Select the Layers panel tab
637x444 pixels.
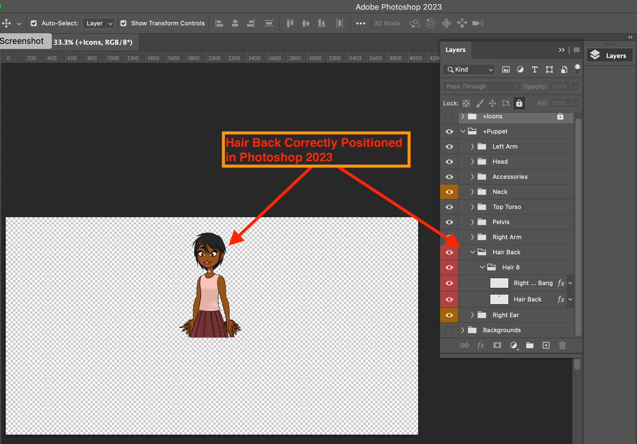[x=455, y=50]
